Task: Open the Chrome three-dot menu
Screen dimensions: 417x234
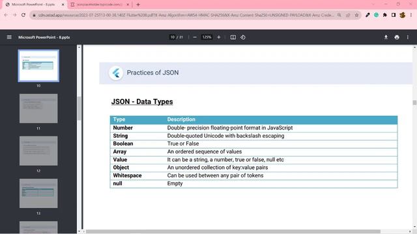Action: tap(411, 15)
